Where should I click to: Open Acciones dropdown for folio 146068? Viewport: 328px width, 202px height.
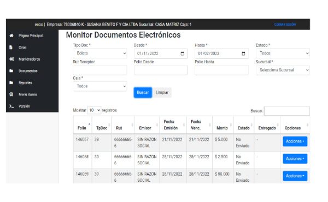coord(295,159)
